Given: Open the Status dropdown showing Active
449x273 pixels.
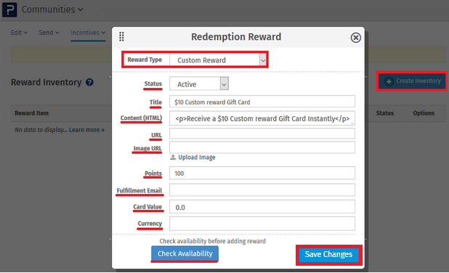Looking at the screenshot, I should point(199,83).
